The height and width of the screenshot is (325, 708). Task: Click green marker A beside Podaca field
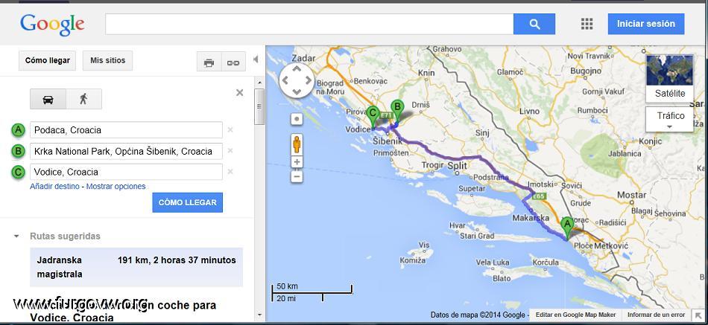point(18,130)
